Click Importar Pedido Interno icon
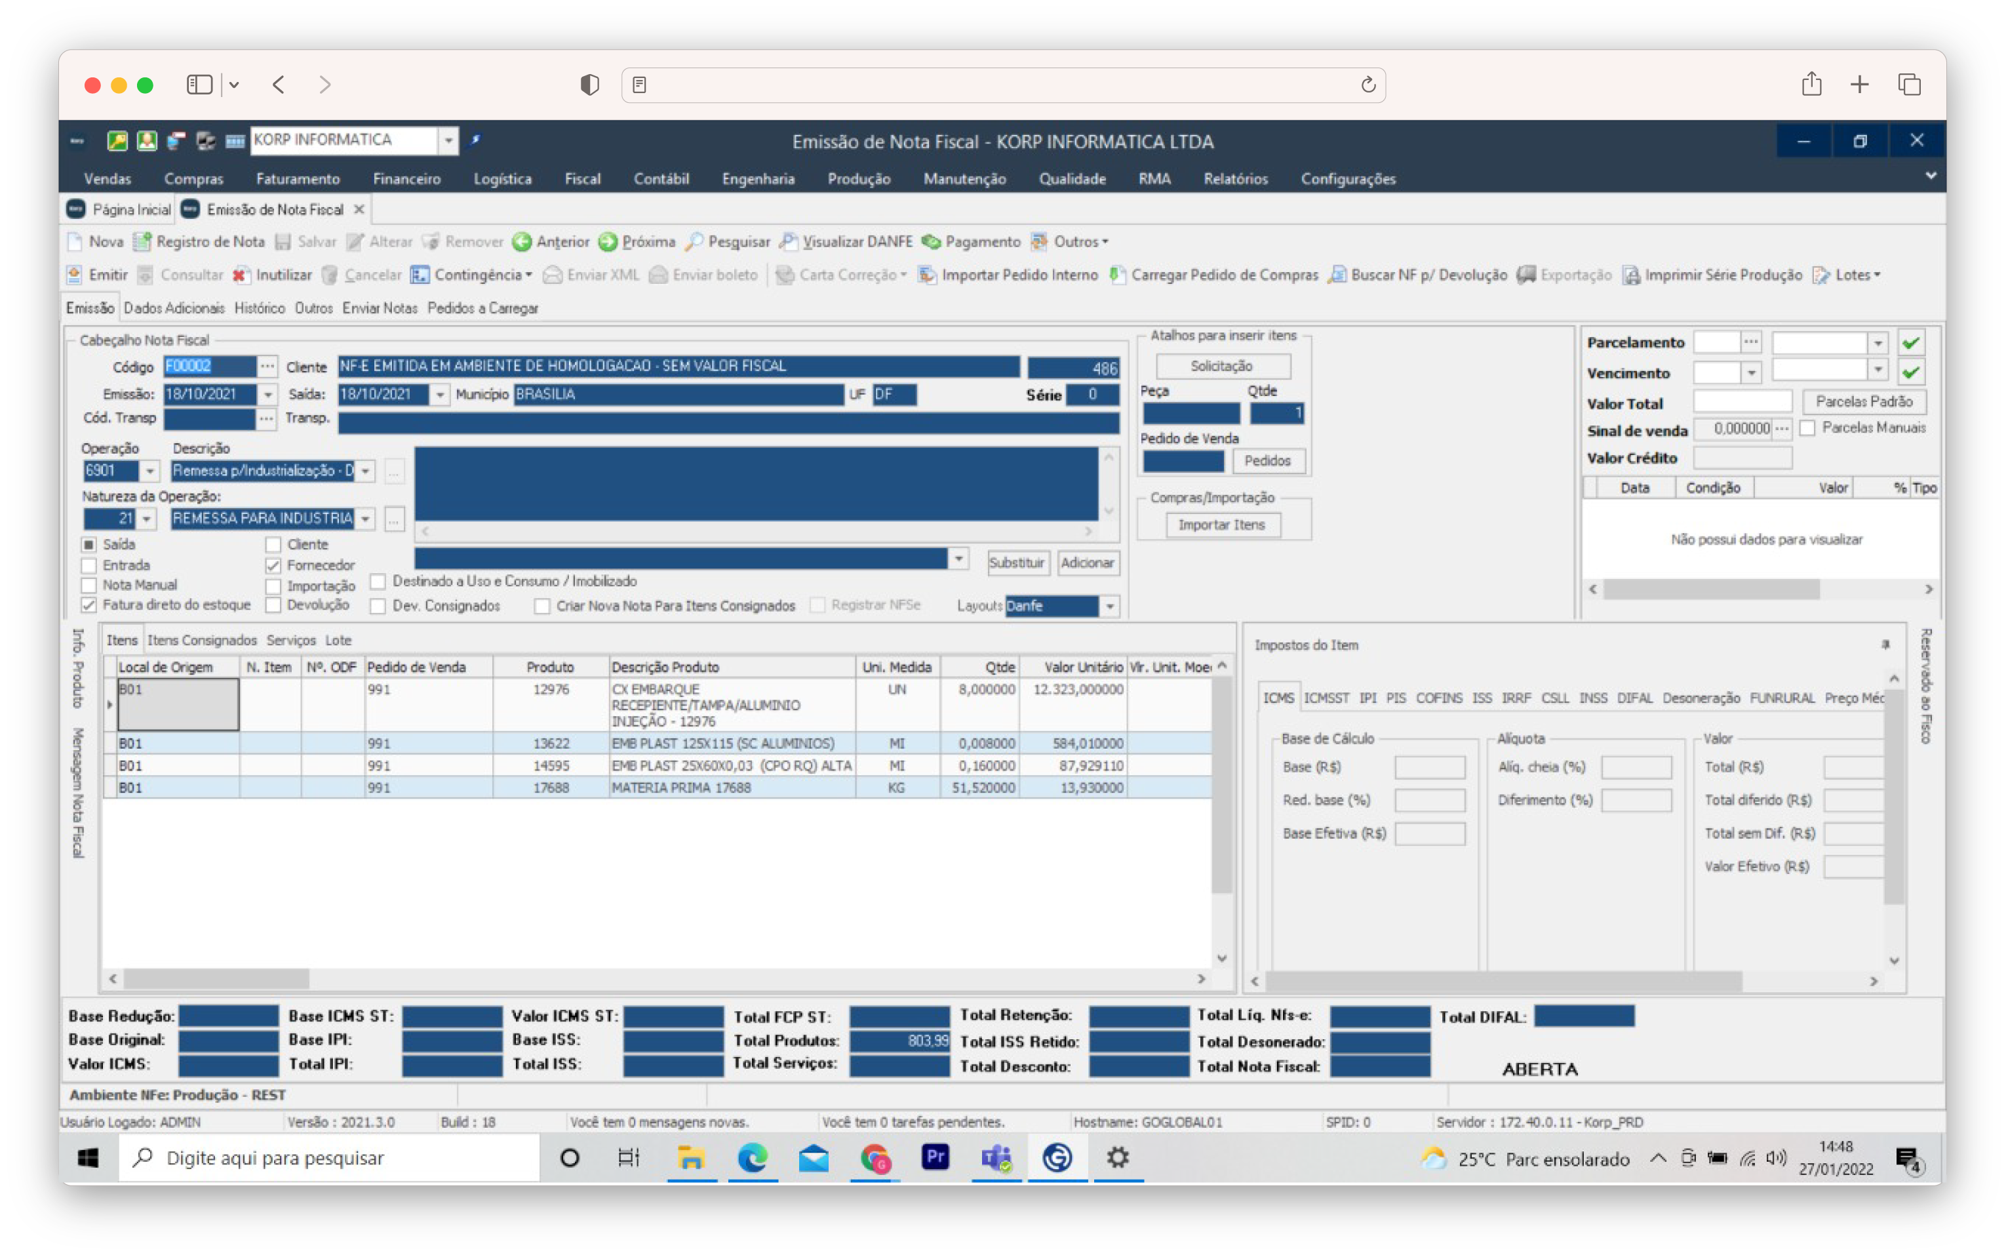The width and height of the screenshot is (2008, 1255). click(x=927, y=275)
